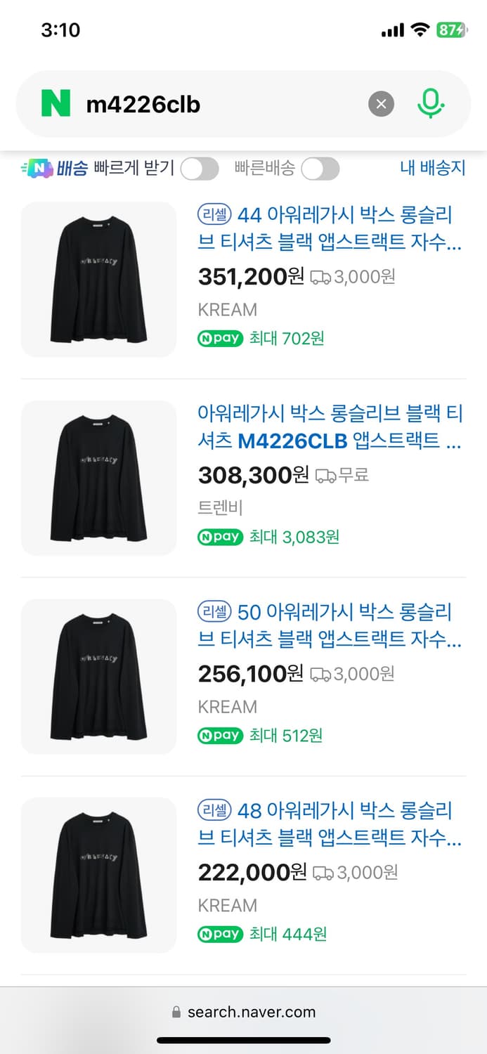Click the 리셀 badge on the first listing
487x1054 pixels.
214,215
